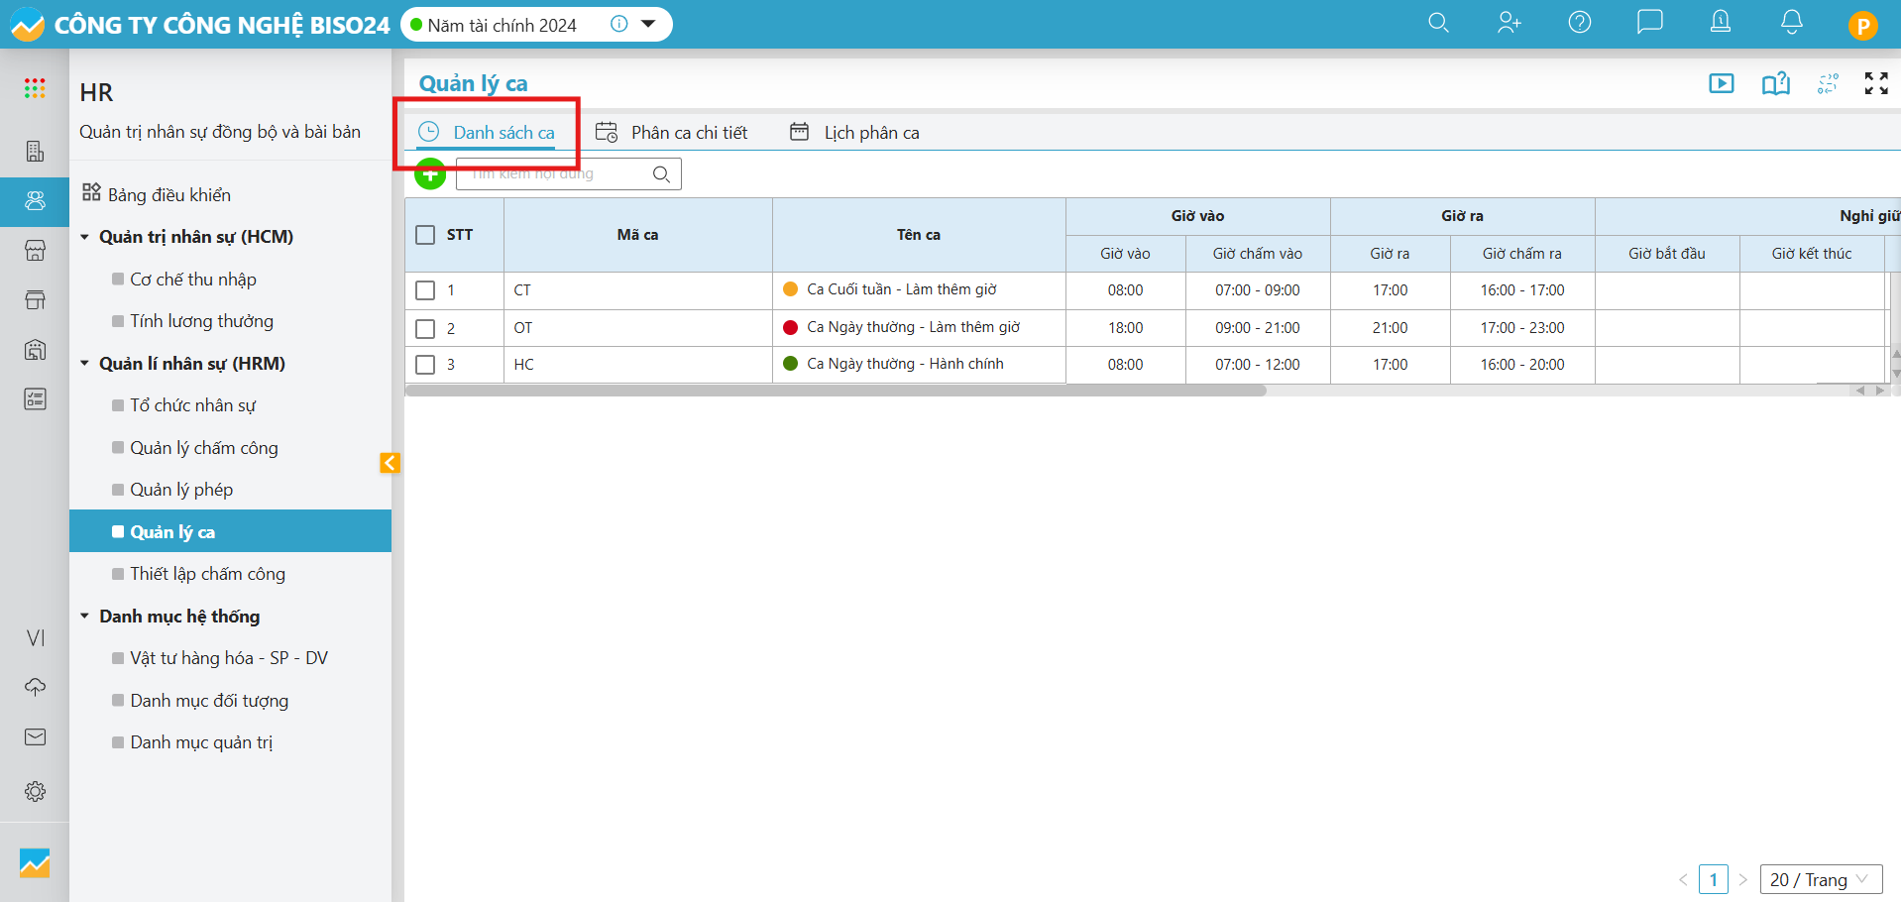Screen dimensions: 1901x902
Task: Click the shift search input field
Action: coord(555,174)
